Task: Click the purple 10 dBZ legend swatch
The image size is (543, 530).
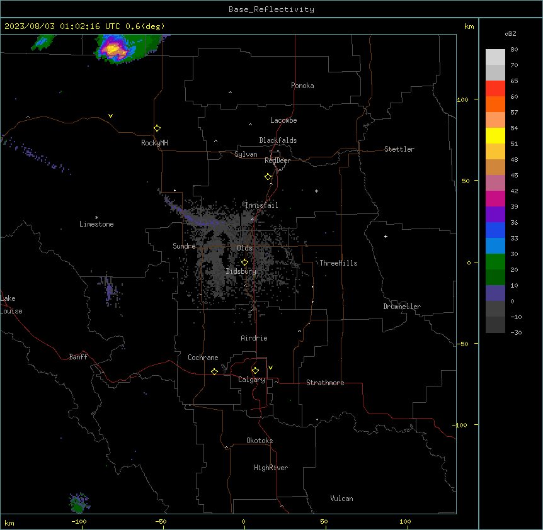Action: pos(495,293)
